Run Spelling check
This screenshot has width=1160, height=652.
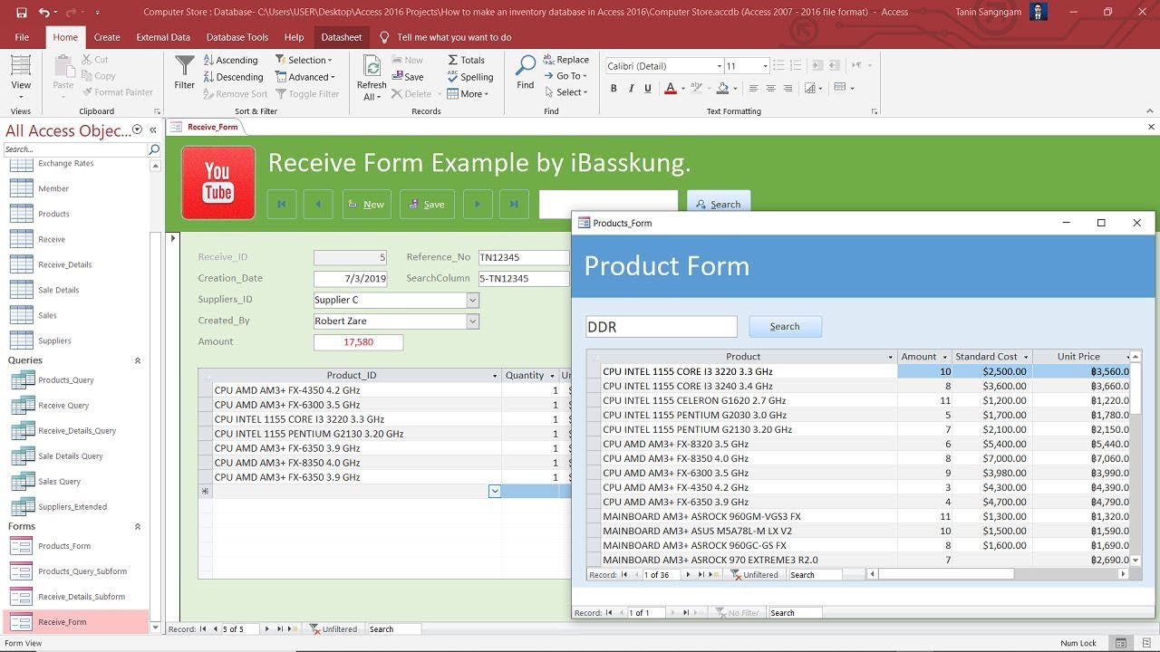470,77
